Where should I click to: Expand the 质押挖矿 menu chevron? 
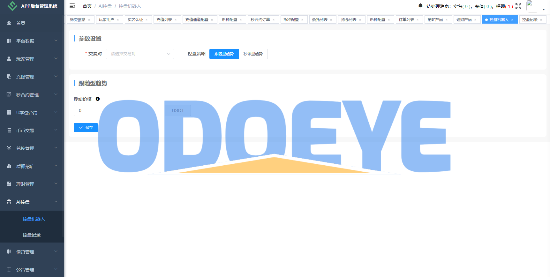(56, 166)
